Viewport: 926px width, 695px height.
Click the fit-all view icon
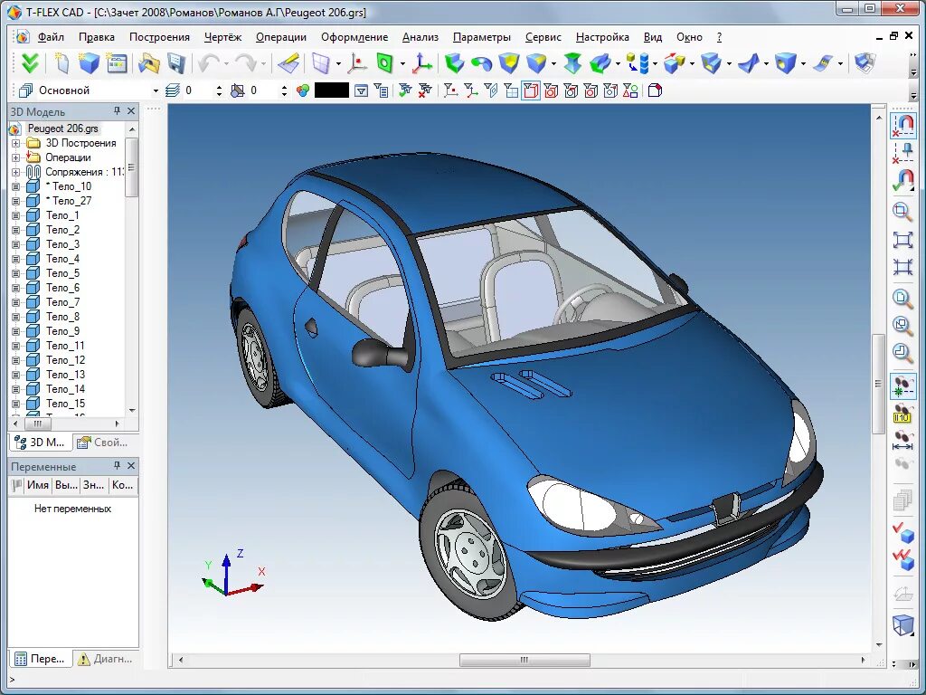[902, 239]
